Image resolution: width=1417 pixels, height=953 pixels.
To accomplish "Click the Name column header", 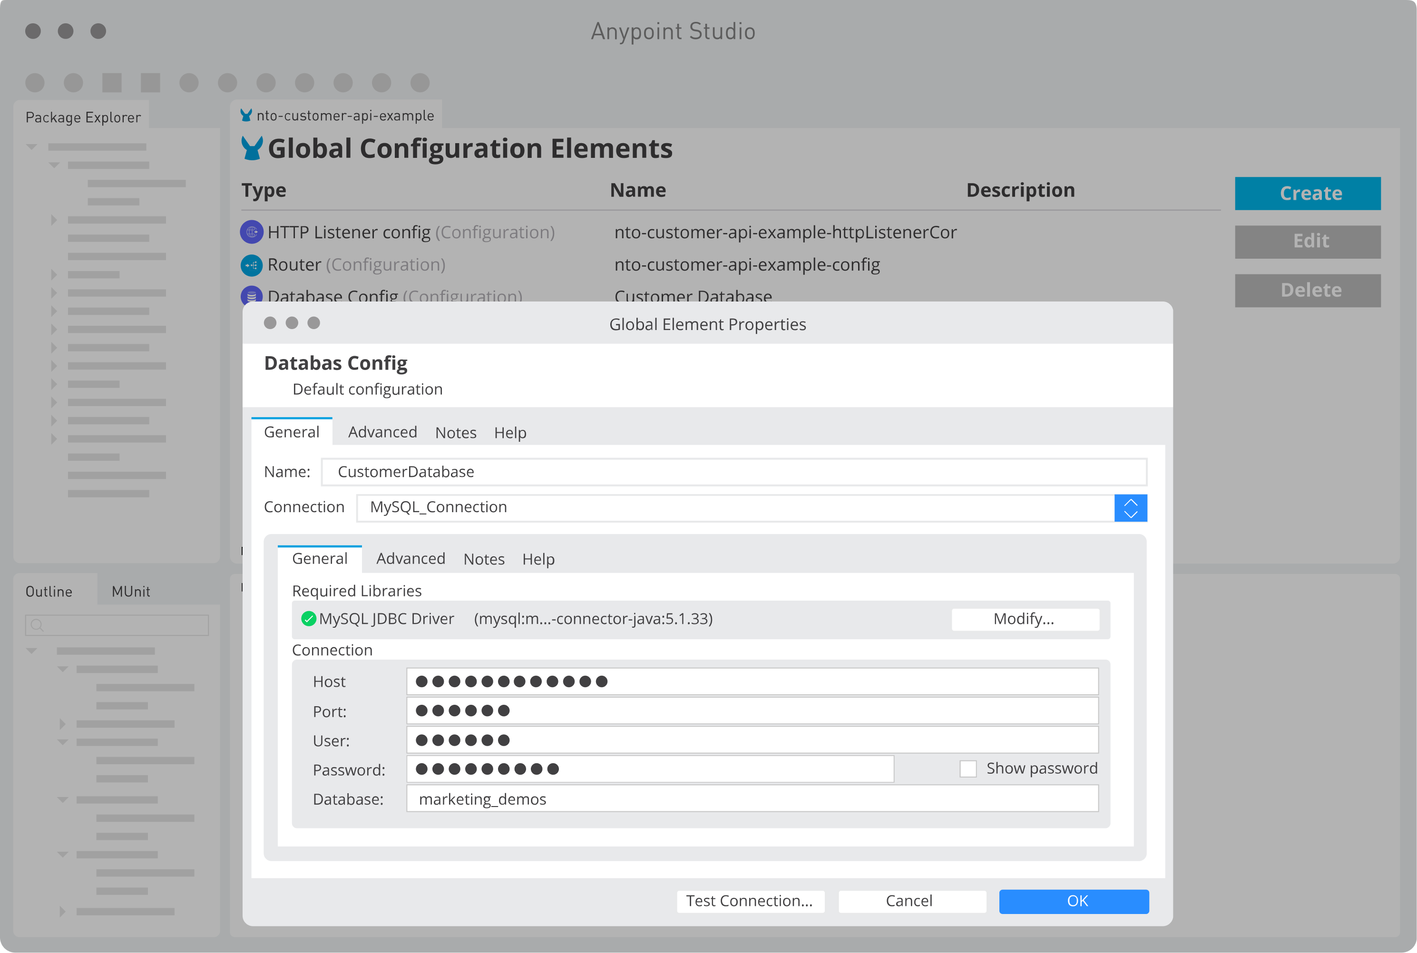I will tap(638, 190).
